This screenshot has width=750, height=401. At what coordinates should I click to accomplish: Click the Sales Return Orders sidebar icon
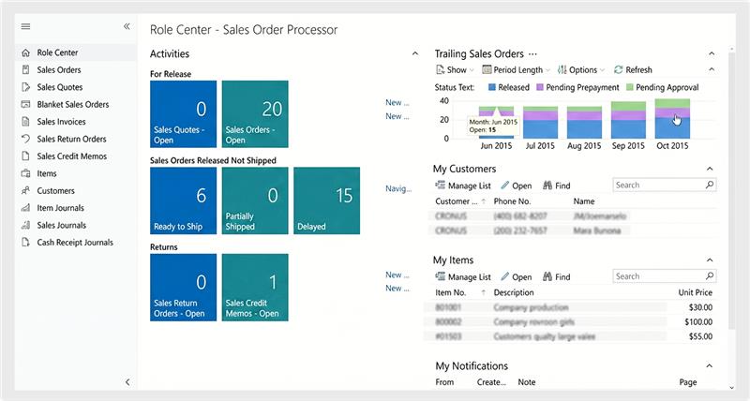[x=25, y=139]
